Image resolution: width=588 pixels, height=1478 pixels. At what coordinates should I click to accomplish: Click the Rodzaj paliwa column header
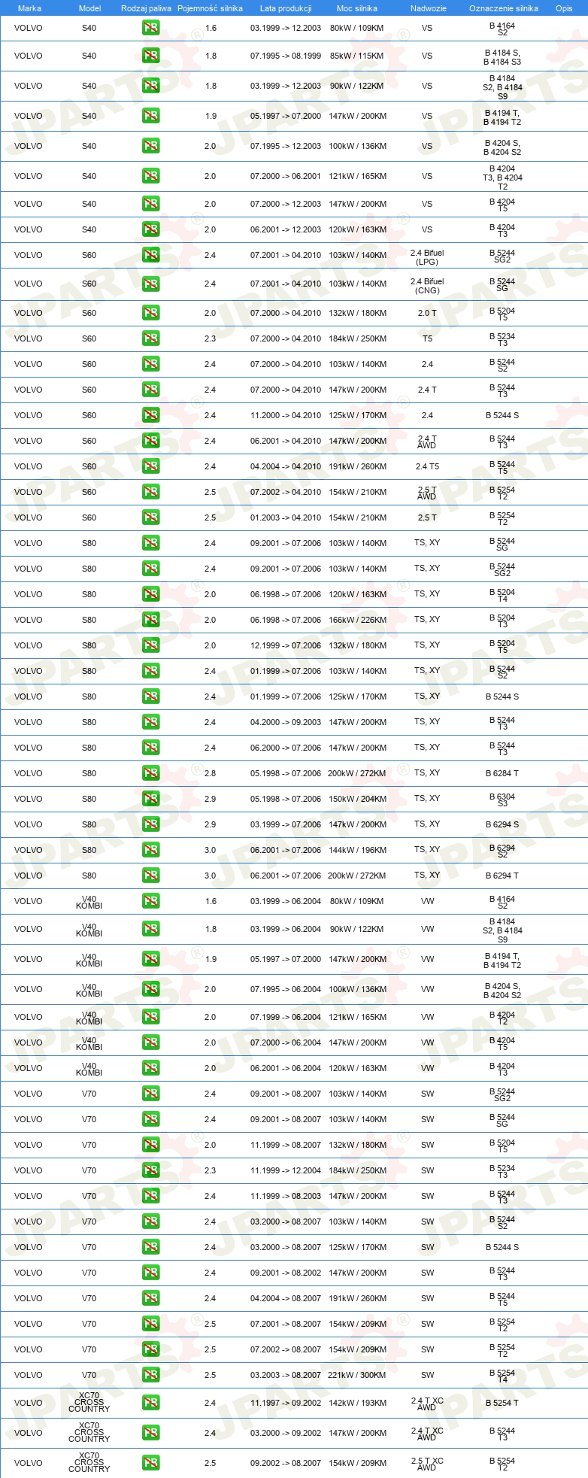146,8
